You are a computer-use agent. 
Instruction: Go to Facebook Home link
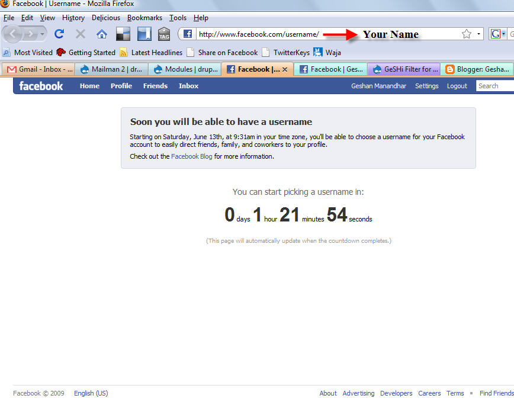(x=89, y=86)
